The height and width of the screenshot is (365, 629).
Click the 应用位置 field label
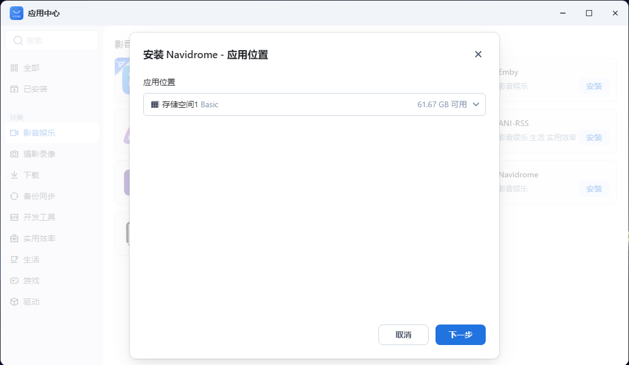coord(159,83)
